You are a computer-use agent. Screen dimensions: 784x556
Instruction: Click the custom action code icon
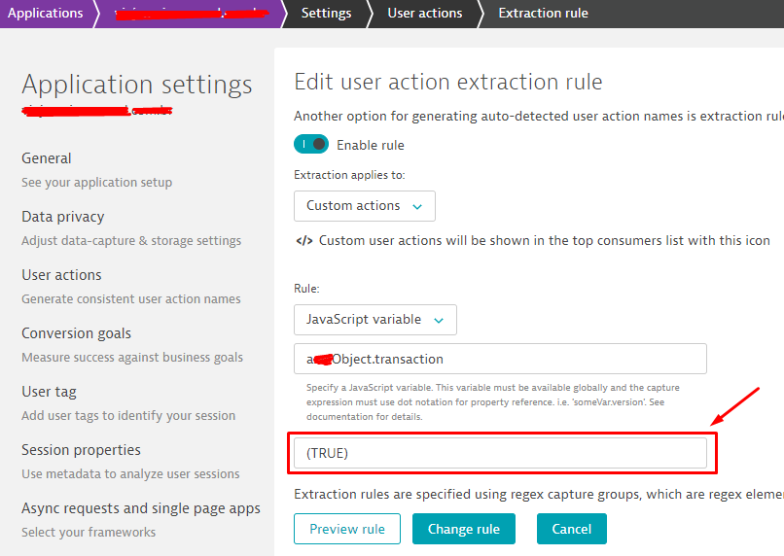303,240
